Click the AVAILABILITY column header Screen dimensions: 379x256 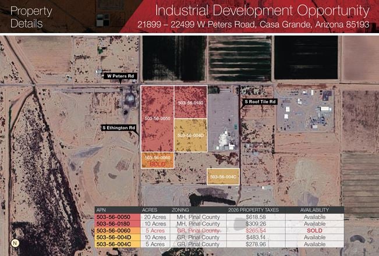(x=314, y=210)
